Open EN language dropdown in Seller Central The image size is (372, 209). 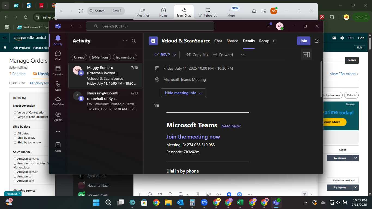(351, 38)
